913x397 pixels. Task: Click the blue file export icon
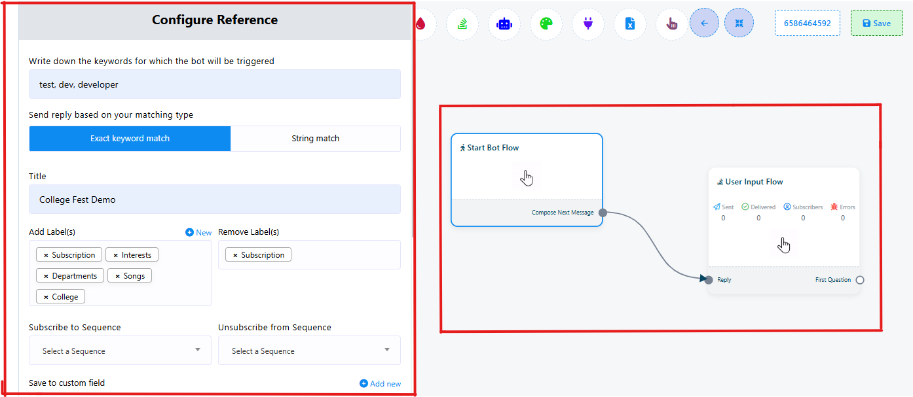629,24
